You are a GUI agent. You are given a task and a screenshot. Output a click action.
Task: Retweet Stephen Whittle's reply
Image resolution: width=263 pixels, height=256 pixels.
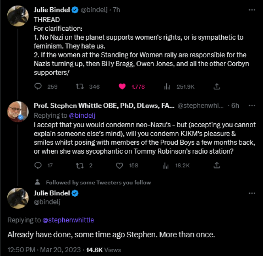pyautogui.click(x=79, y=166)
